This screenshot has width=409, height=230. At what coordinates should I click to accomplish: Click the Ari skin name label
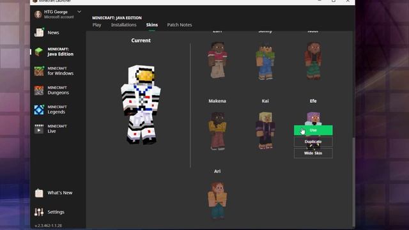click(217, 171)
